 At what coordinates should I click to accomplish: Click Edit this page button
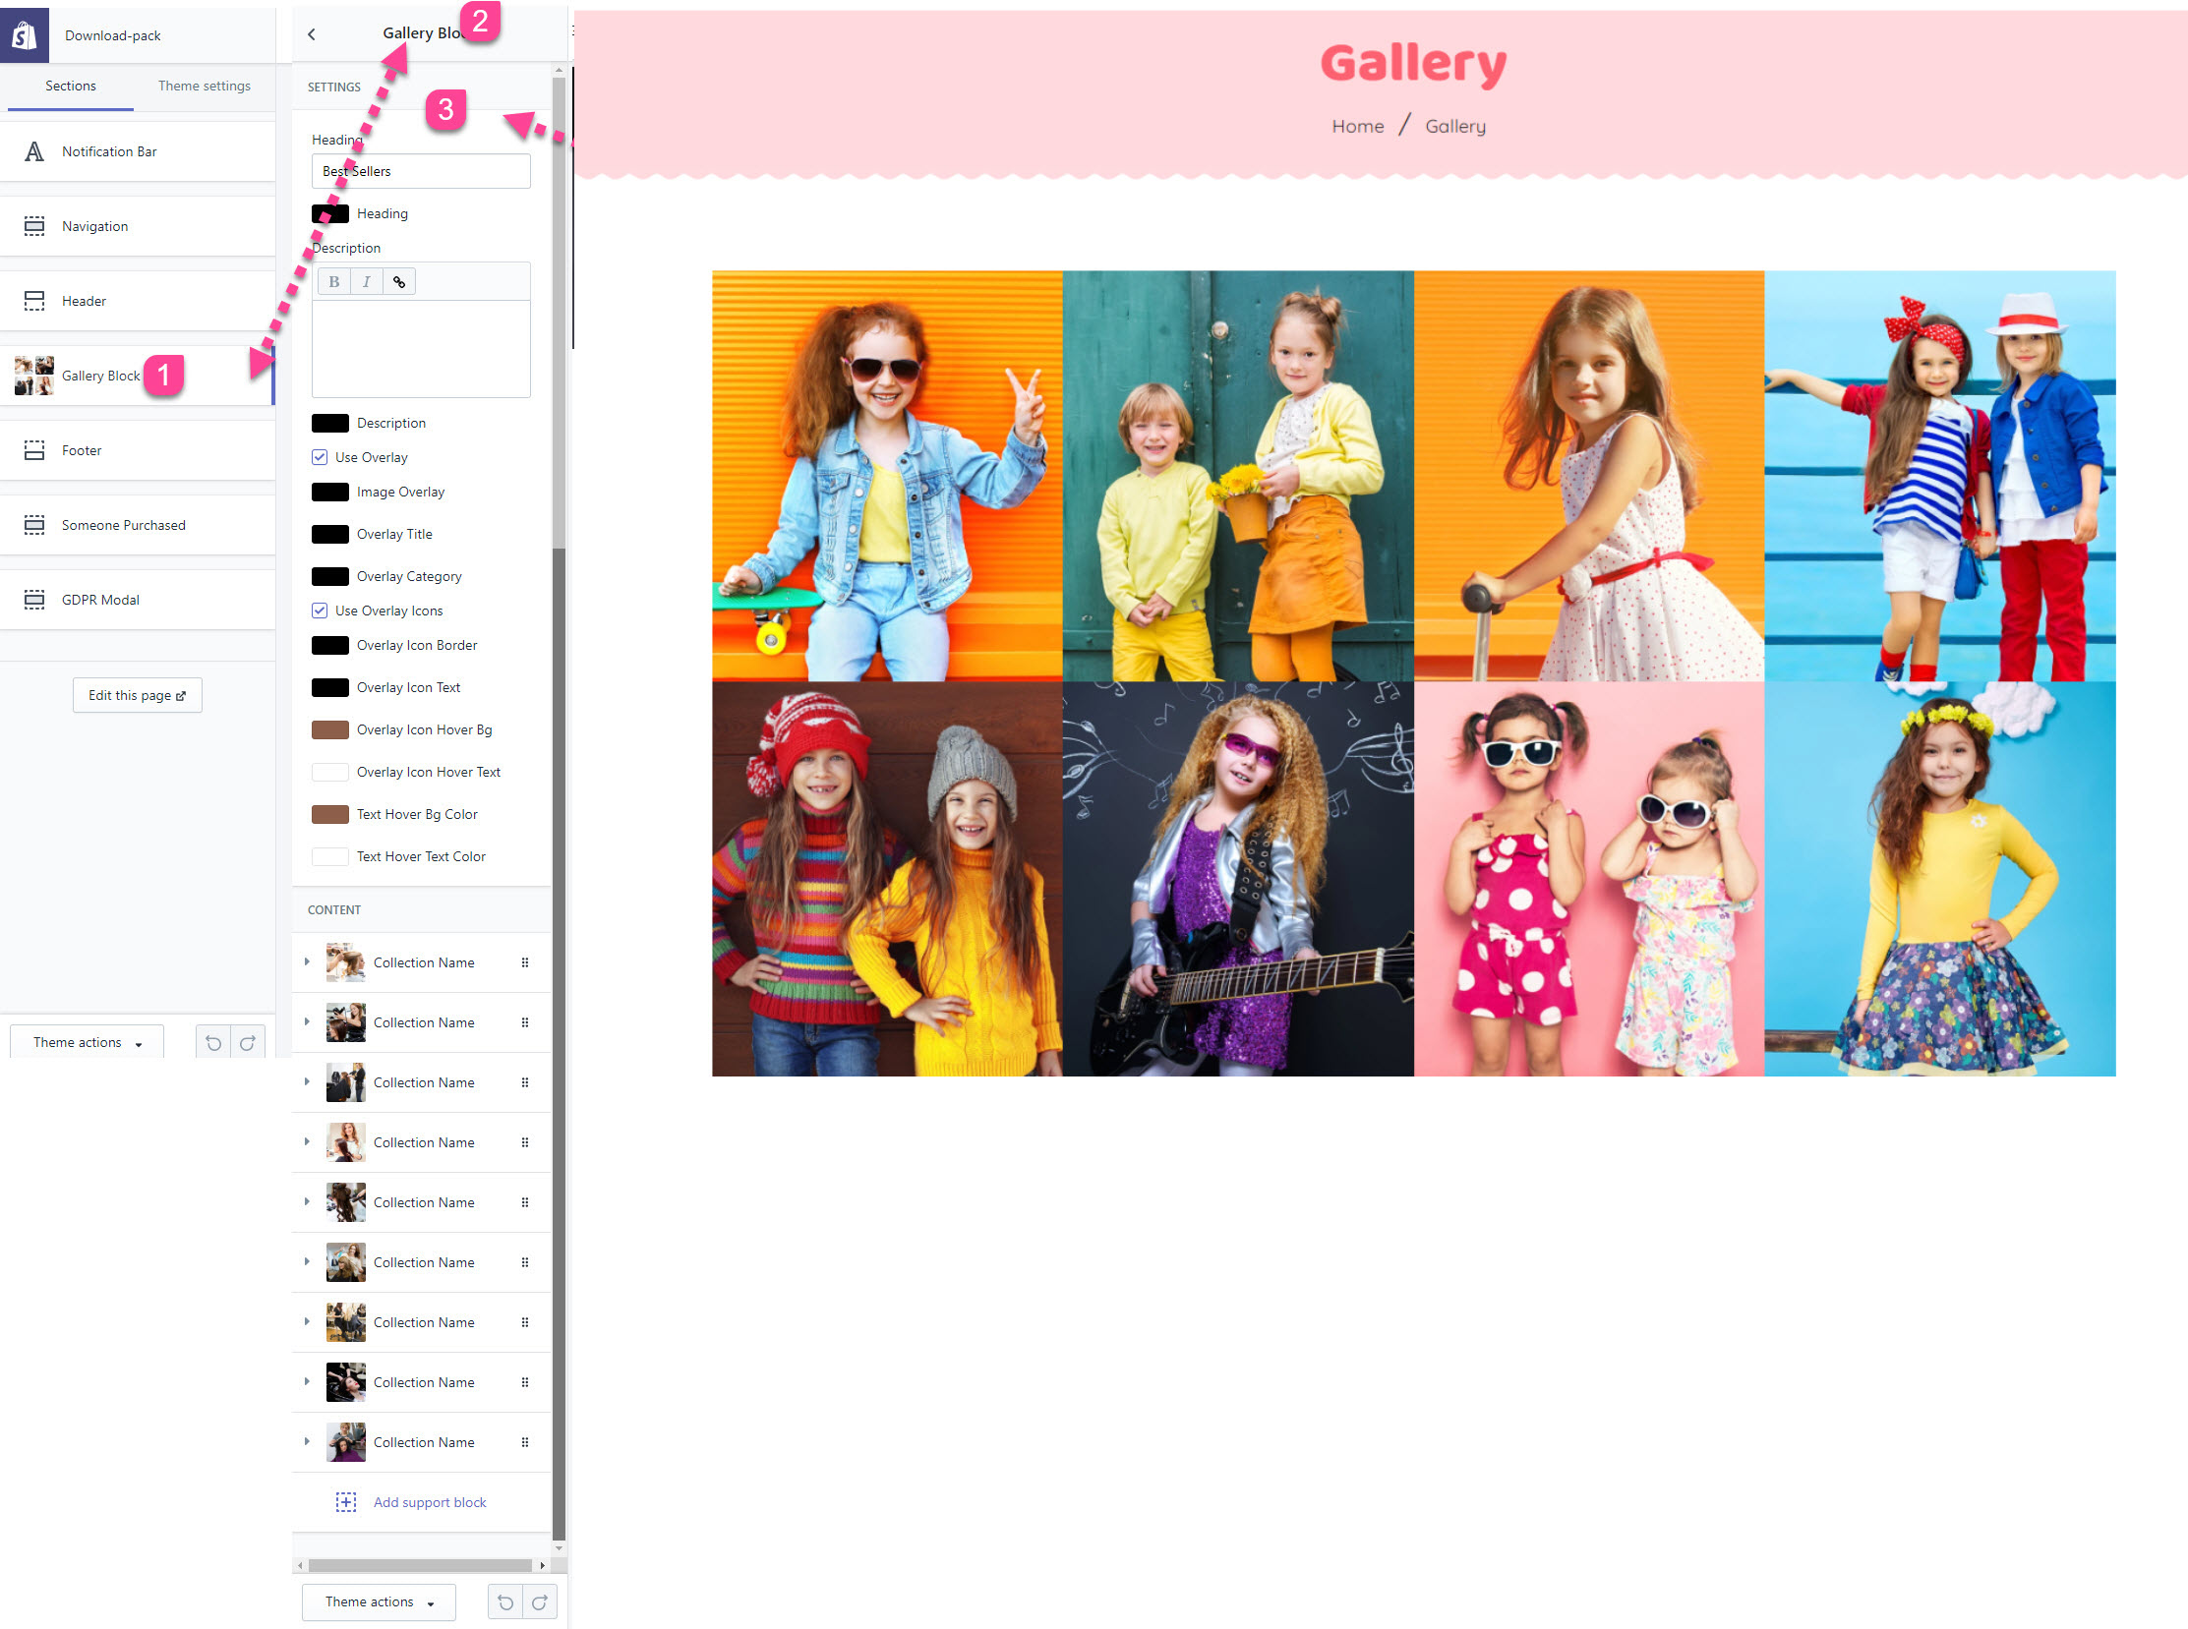[137, 695]
